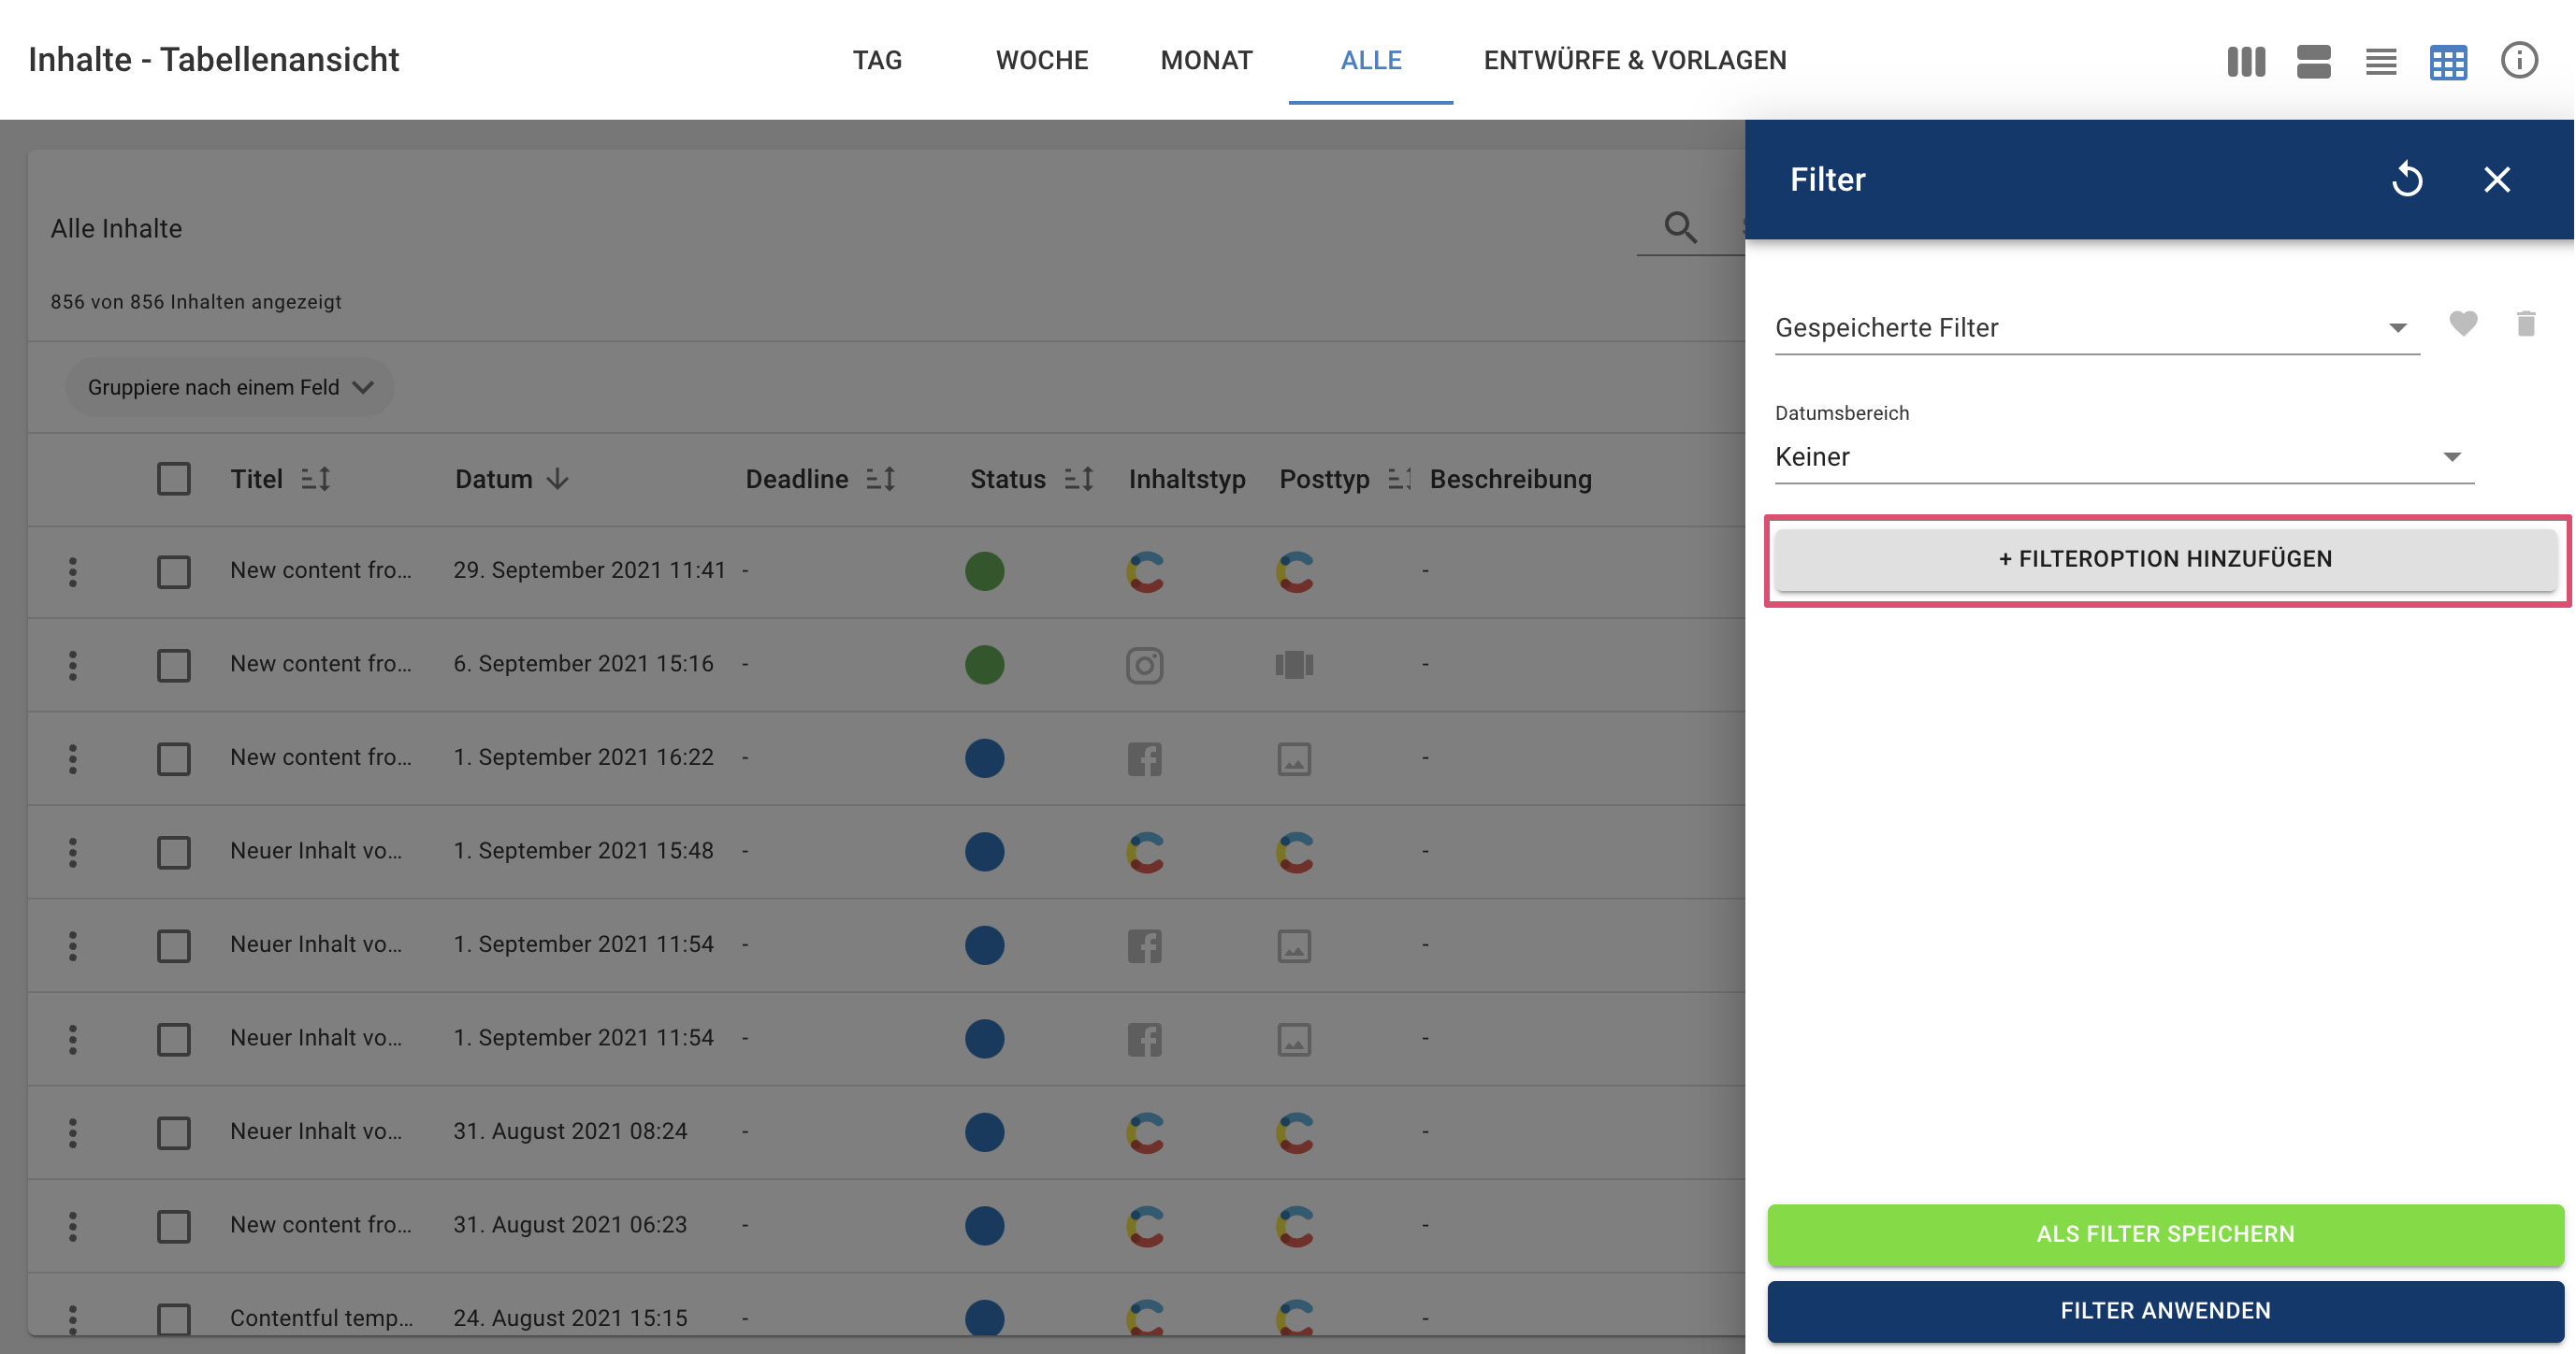The image size is (2576, 1354).
Task: Select the table grid view icon
Action: pos(2448,61)
